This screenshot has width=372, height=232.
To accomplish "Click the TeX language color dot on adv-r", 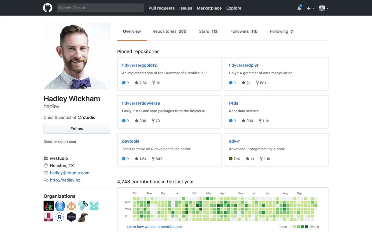I will [x=231, y=159].
